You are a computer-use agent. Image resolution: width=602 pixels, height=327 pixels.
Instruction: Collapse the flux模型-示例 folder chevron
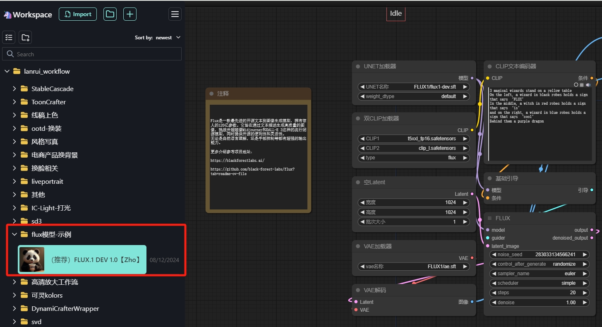click(14, 234)
